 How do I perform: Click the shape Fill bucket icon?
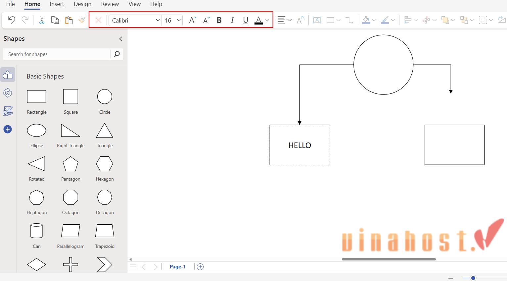tap(366, 20)
